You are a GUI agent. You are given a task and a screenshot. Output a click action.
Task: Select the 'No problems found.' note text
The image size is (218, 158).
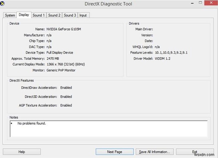[x=32, y=124]
